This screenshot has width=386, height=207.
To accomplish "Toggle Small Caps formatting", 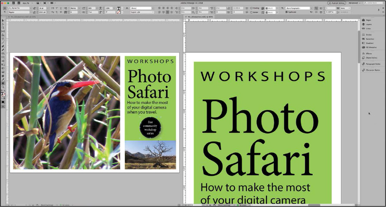I will [x=53, y=12].
